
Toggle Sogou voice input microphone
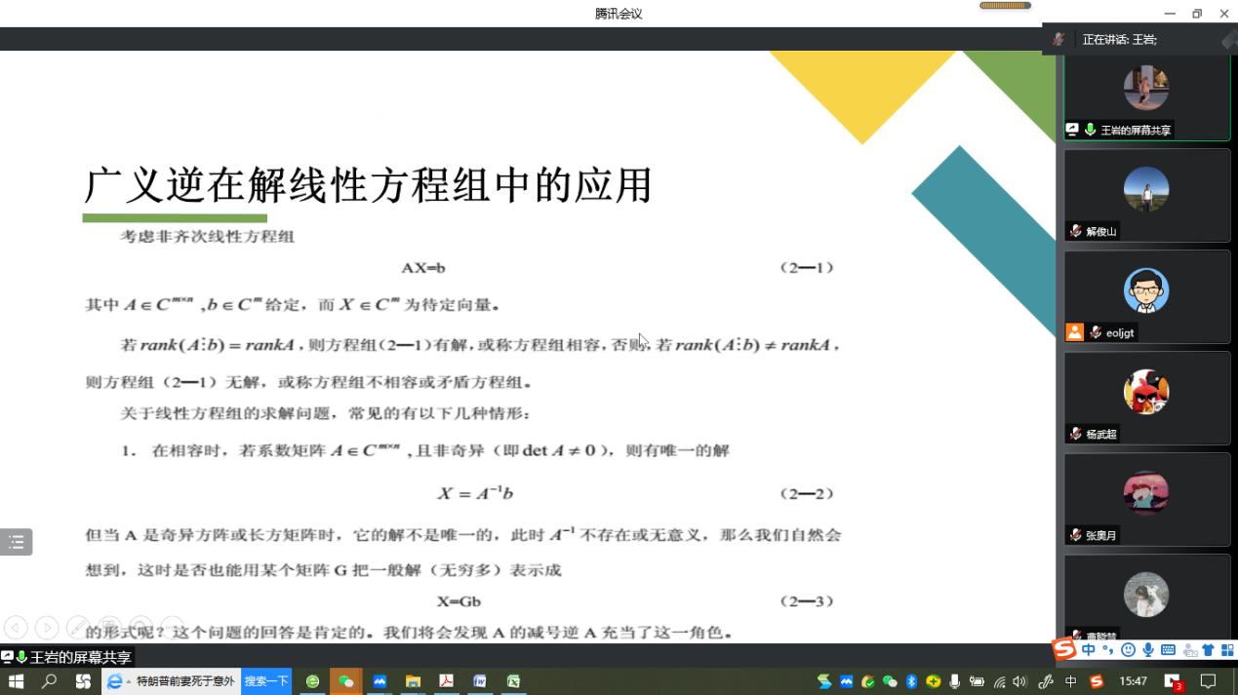point(1148,650)
